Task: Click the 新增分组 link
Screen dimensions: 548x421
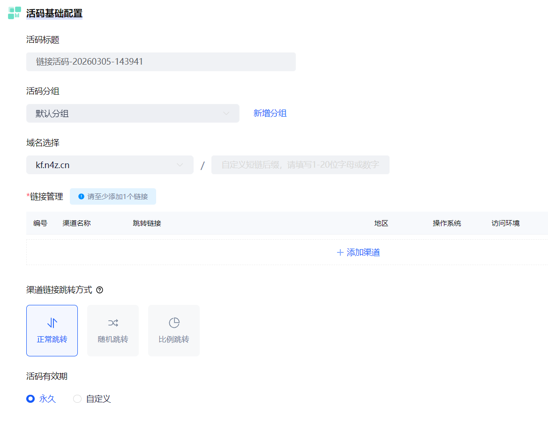Action: coord(270,113)
